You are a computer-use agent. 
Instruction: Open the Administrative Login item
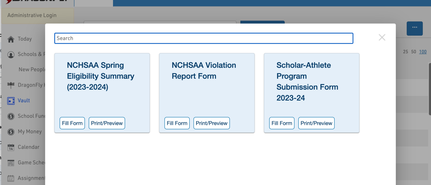(32, 15)
